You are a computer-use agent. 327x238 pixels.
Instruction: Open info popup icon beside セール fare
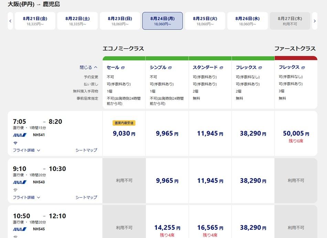(x=123, y=68)
